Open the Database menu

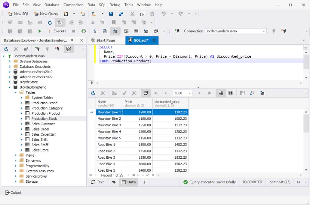(x=52, y=5)
